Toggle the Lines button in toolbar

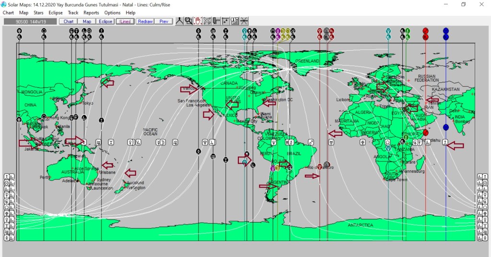(x=125, y=22)
